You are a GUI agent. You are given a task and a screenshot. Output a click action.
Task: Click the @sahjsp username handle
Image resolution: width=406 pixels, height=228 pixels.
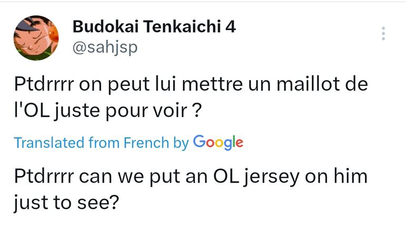click(x=104, y=47)
